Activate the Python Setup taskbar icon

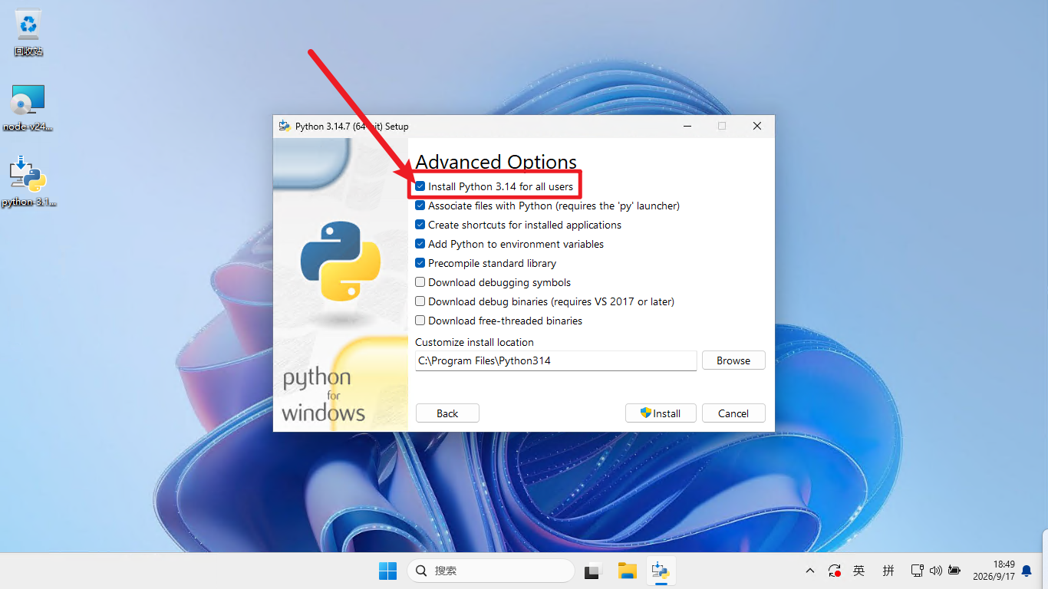coord(661,571)
